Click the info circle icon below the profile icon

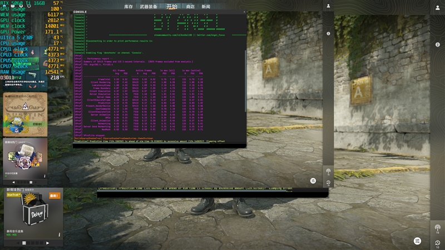click(328, 34)
